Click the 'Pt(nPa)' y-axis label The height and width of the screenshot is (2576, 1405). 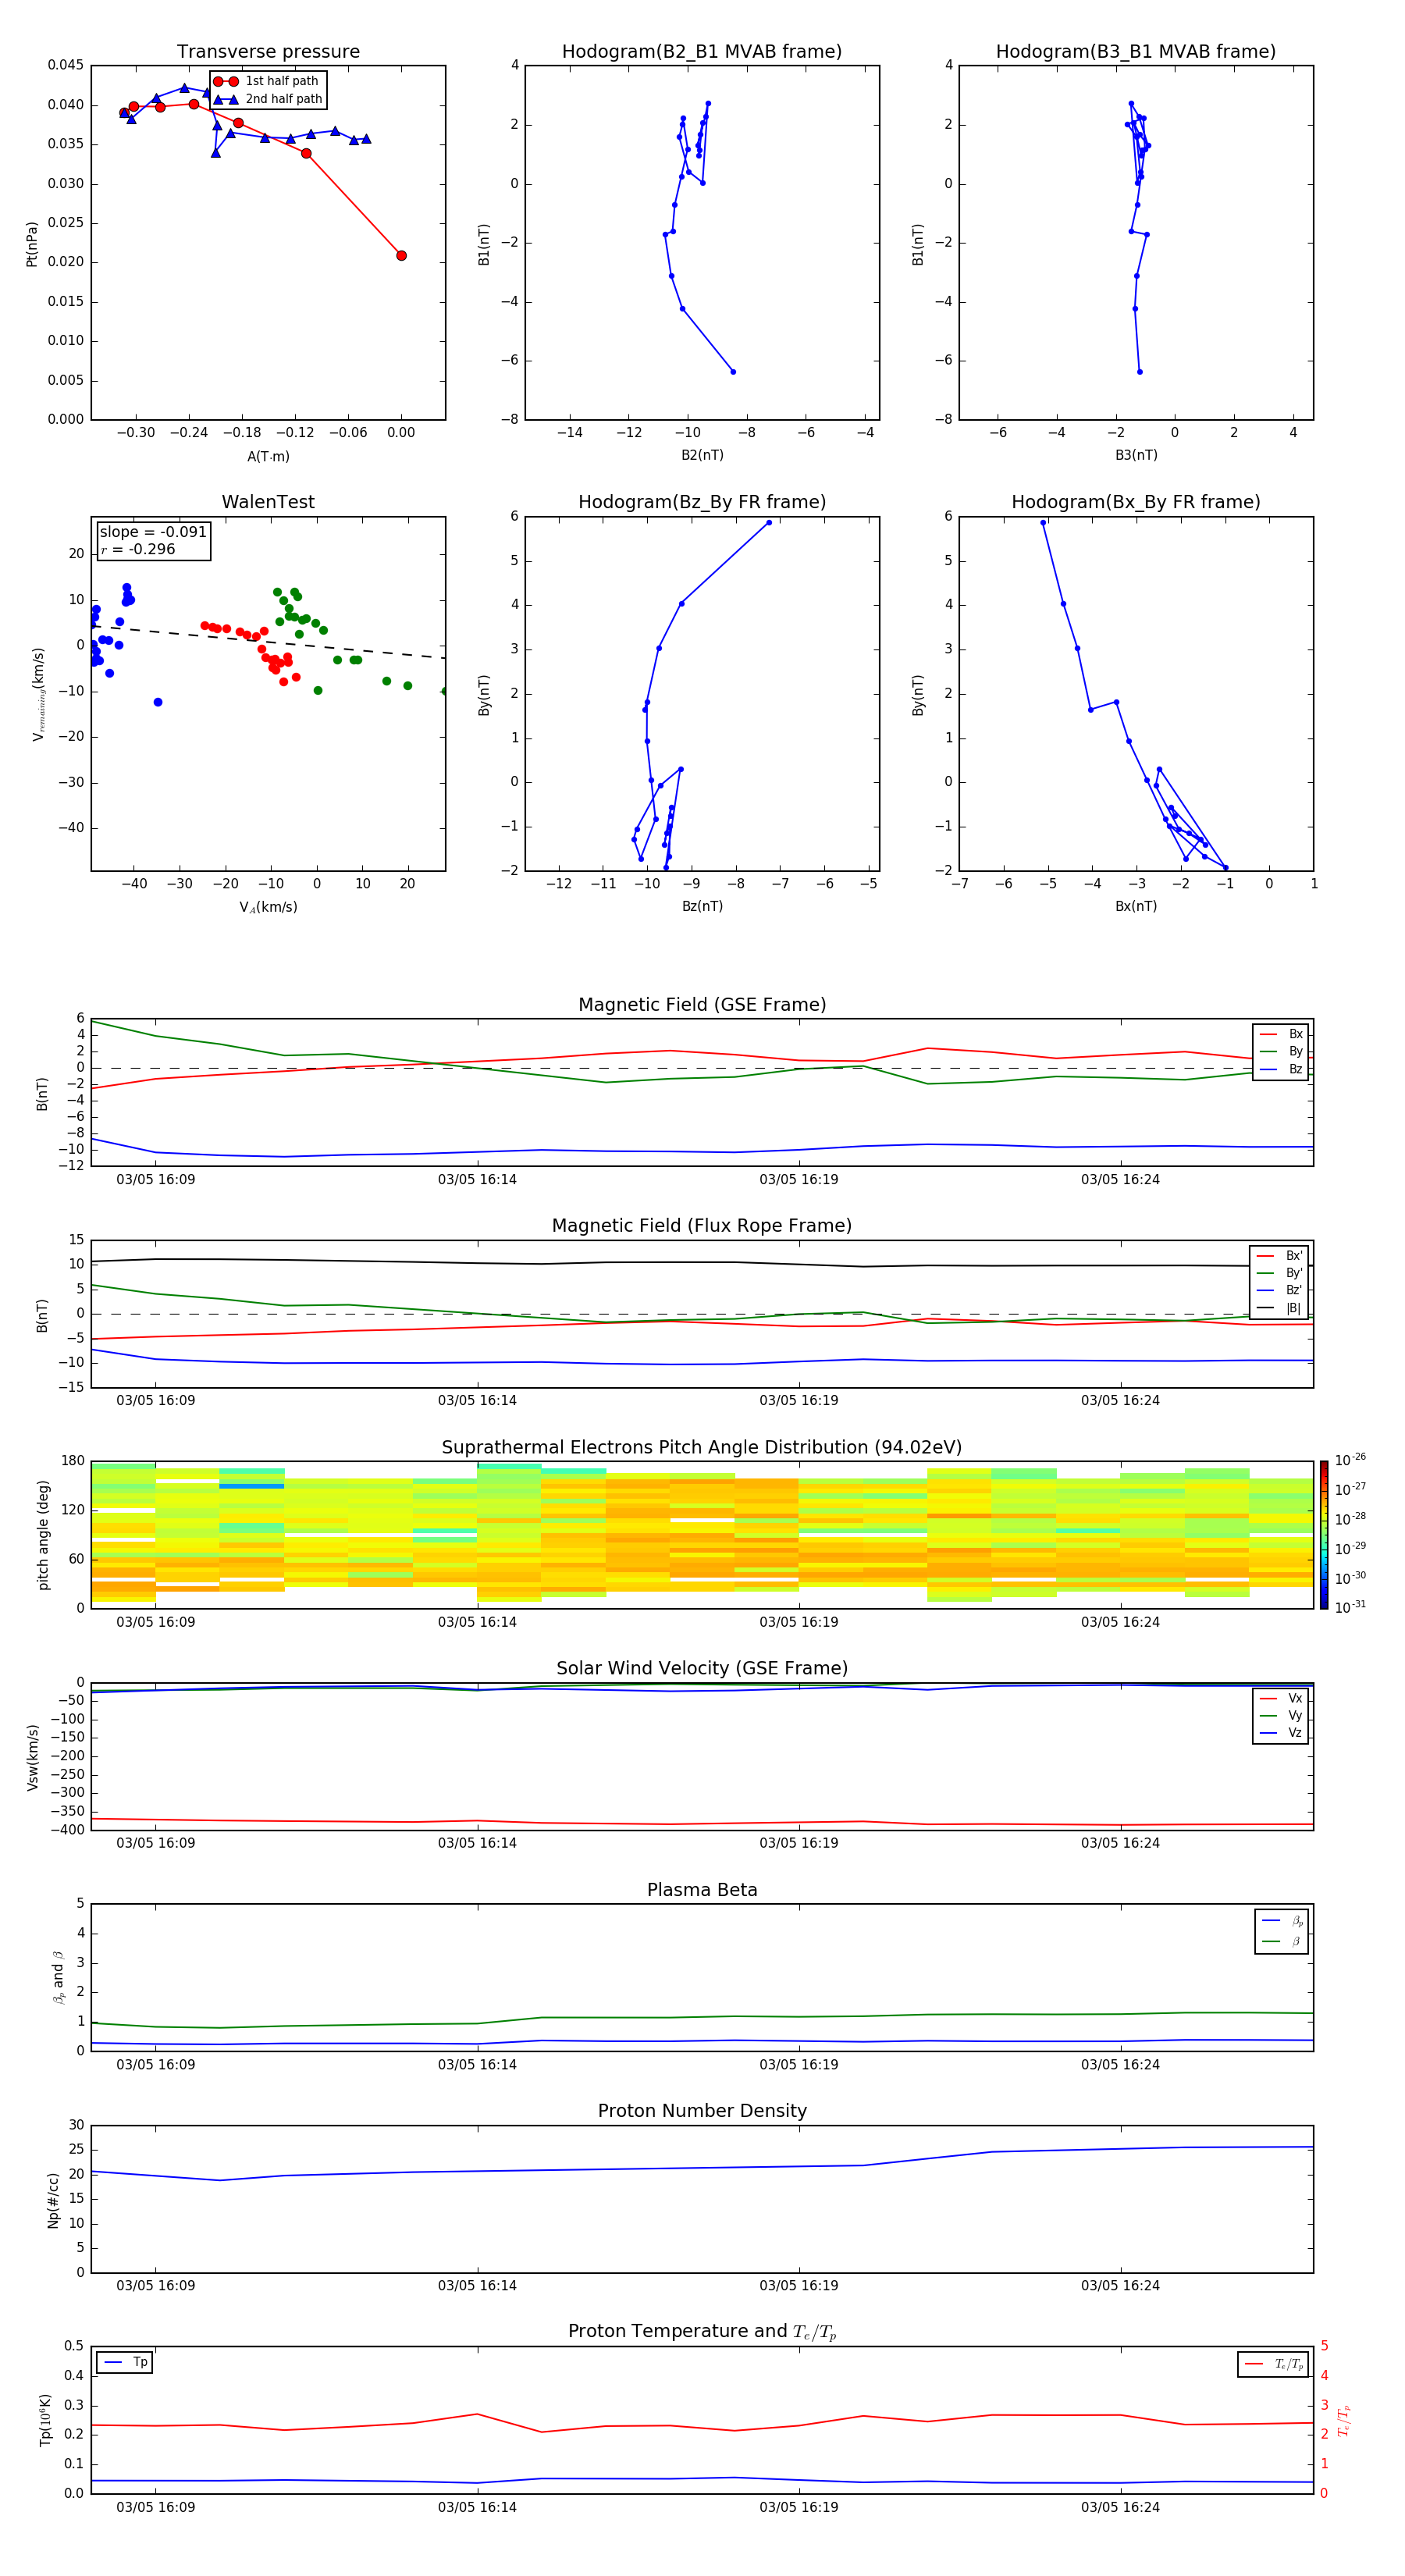point(32,244)
